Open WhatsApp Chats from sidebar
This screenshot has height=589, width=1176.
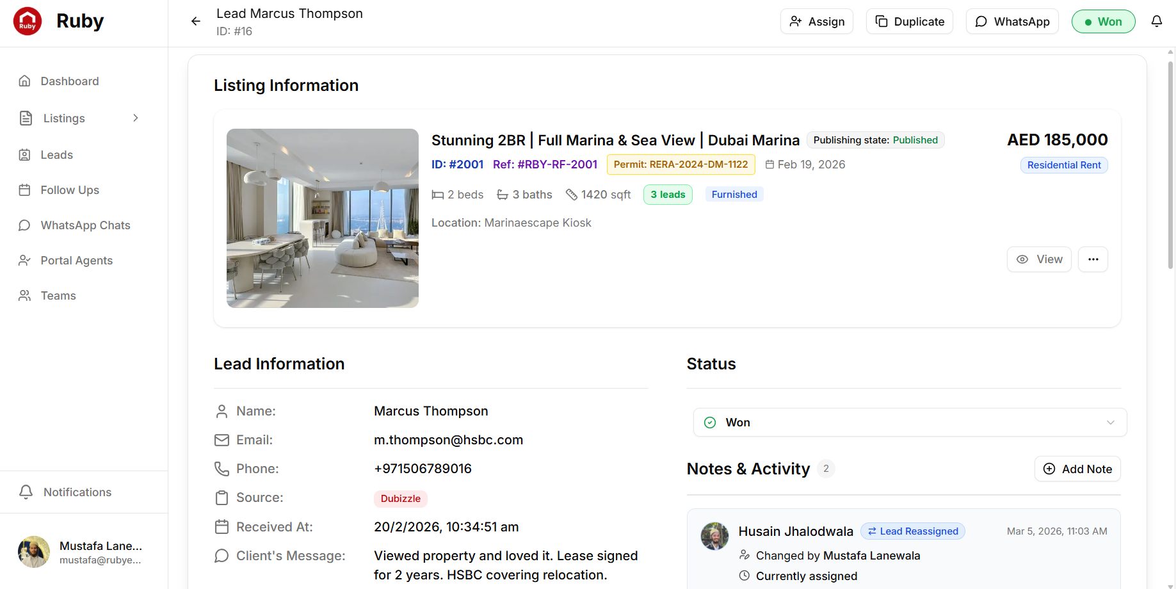pyautogui.click(x=85, y=225)
